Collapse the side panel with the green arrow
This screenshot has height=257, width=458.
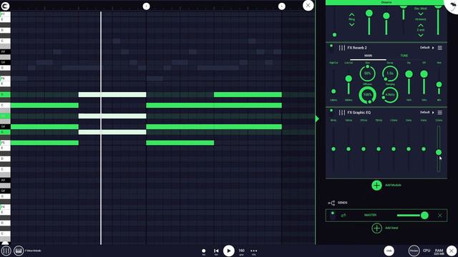(x=317, y=119)
